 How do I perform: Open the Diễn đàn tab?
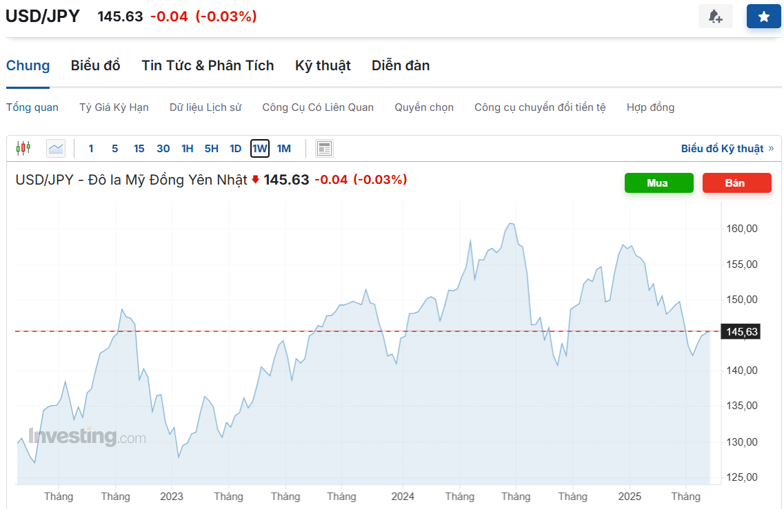coord(401,65)
